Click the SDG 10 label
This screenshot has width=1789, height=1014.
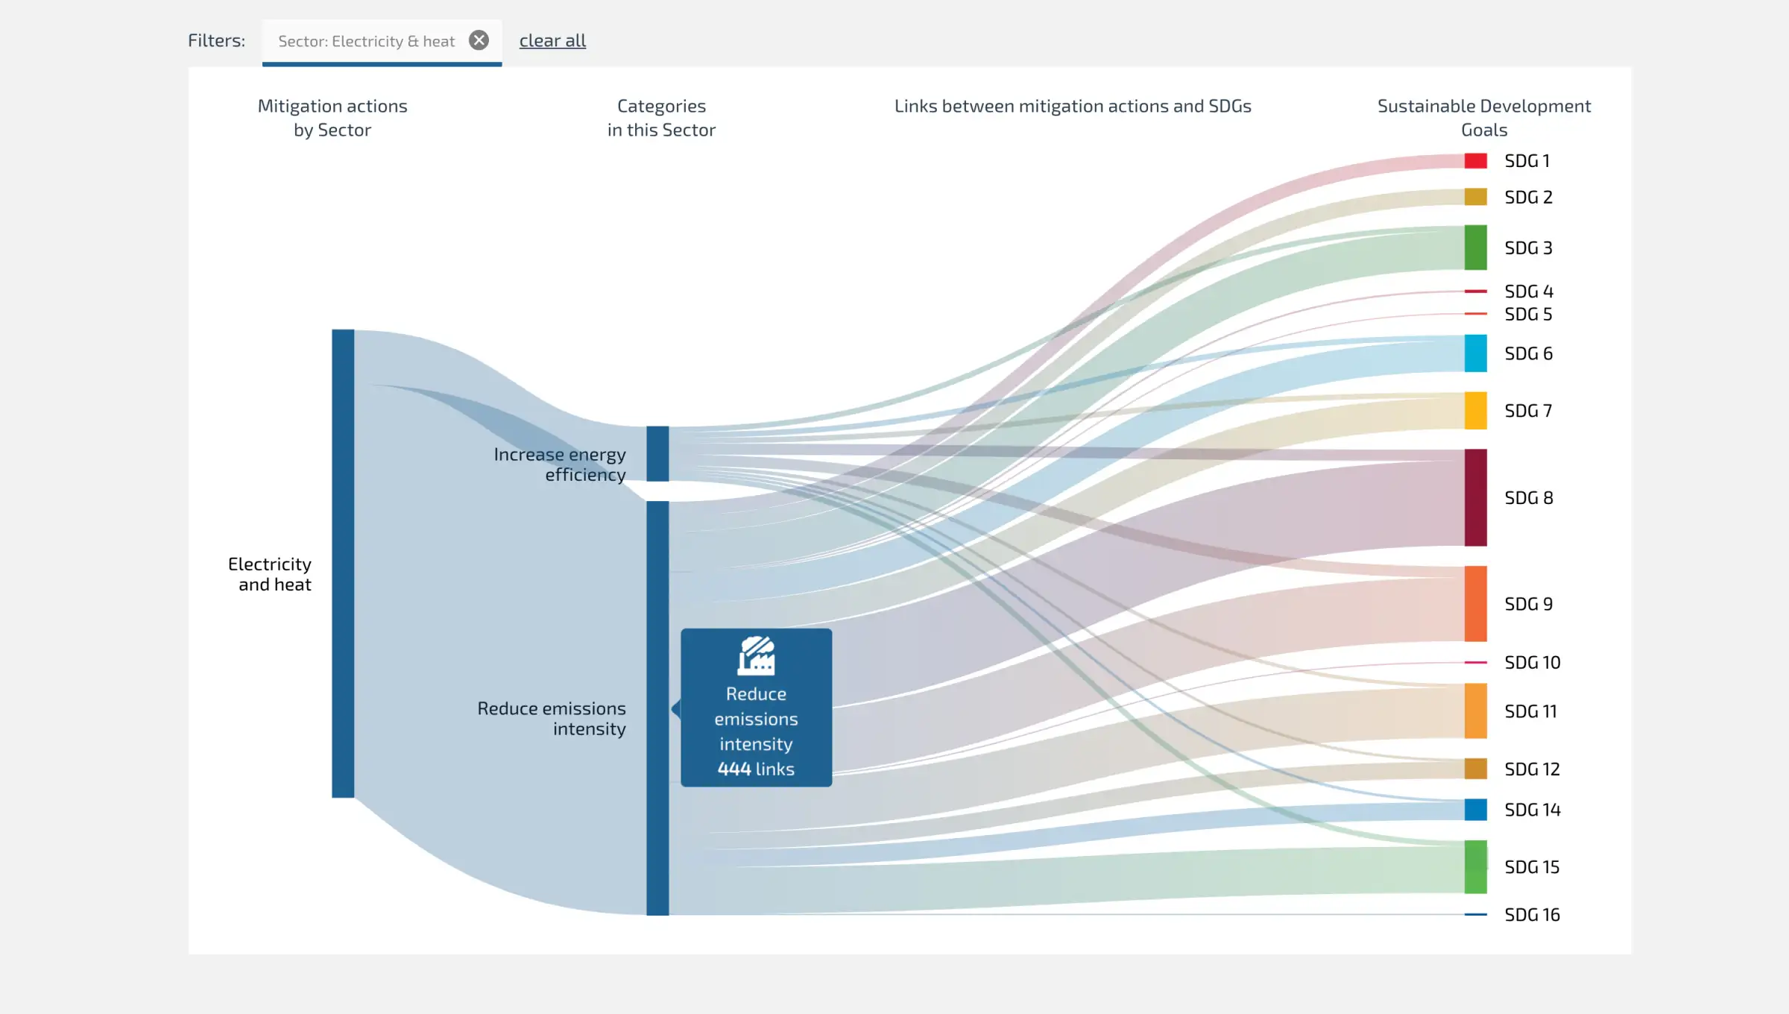pyautogui.click(x=1532, y=663)
